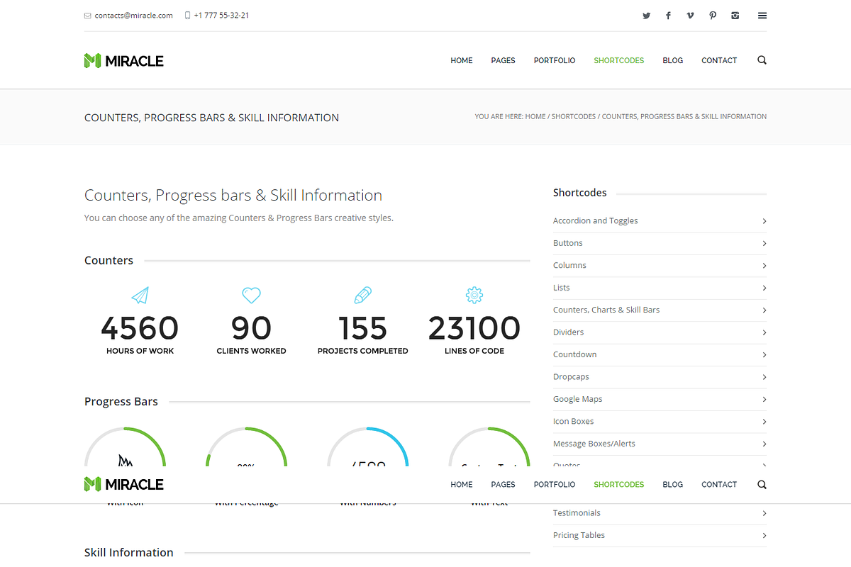The height and width of the screenshot is (567, 851).
Task: Open the Instagram social icon
Action: point(735,16)
